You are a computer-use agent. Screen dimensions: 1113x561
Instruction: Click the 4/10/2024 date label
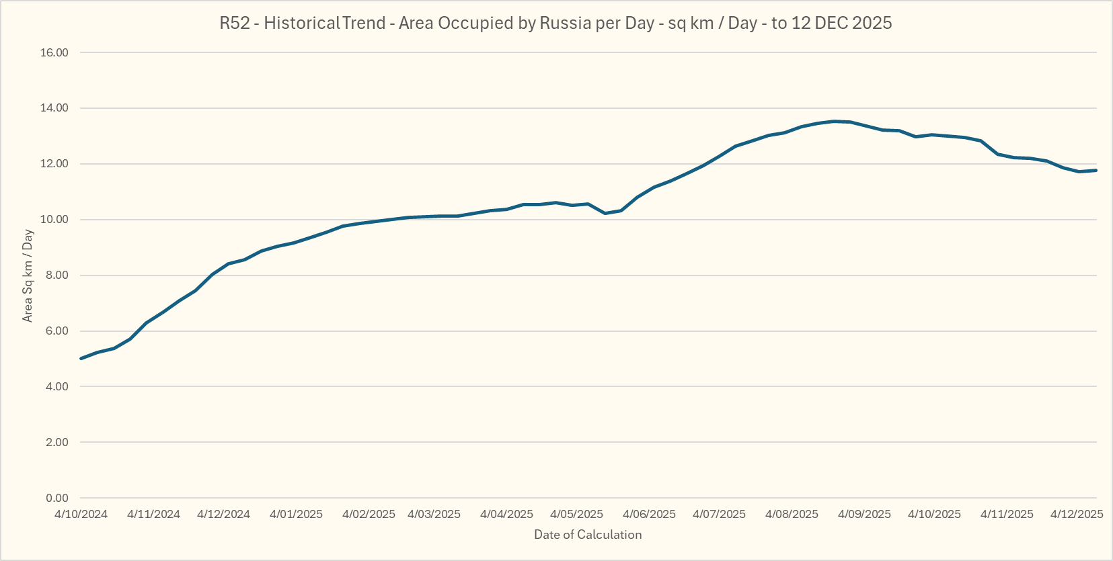tap(81, 514)
